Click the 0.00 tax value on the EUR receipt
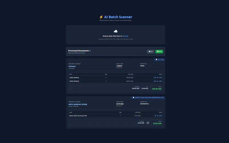The image size is (229, 143). (148, 123)
